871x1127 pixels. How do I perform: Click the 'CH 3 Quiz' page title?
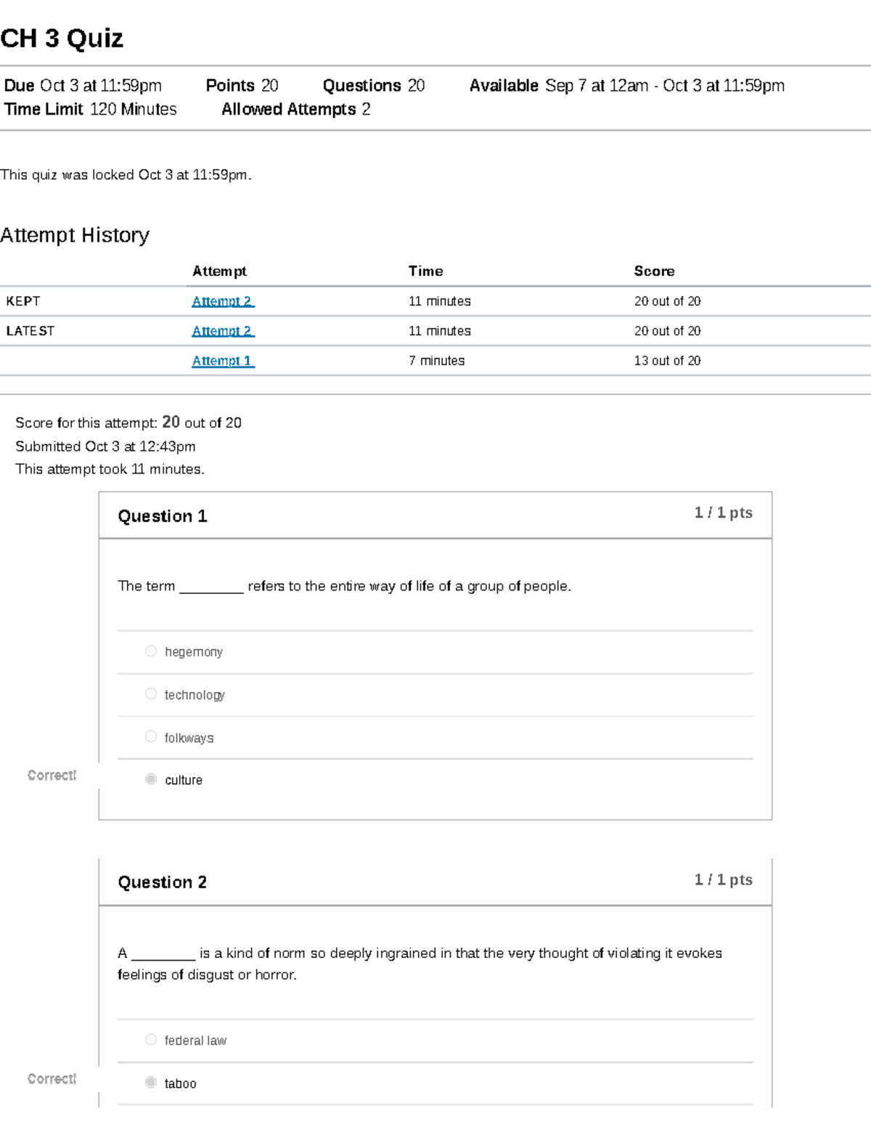tap(62, 38)
